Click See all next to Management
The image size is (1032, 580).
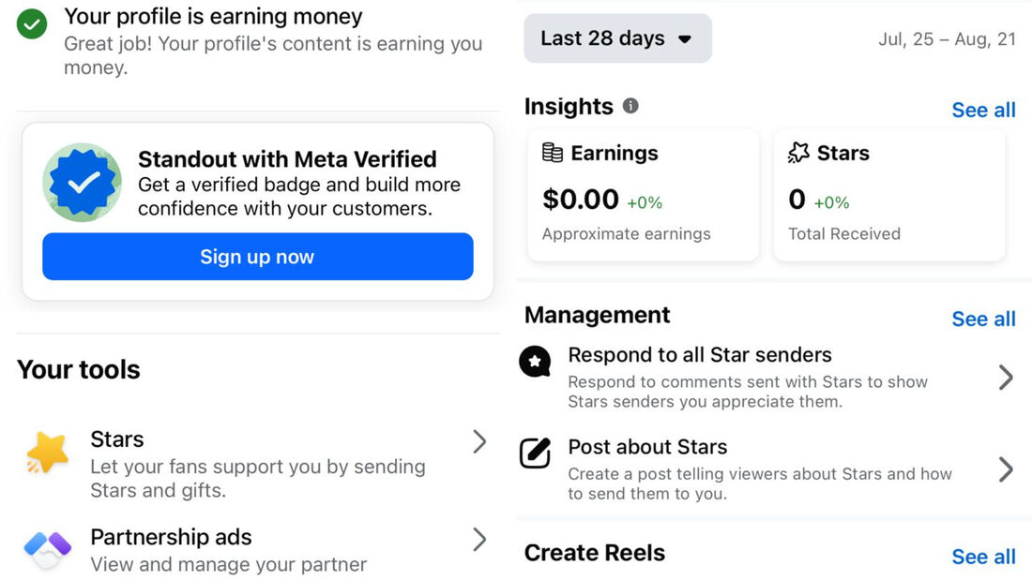(983, 319)
